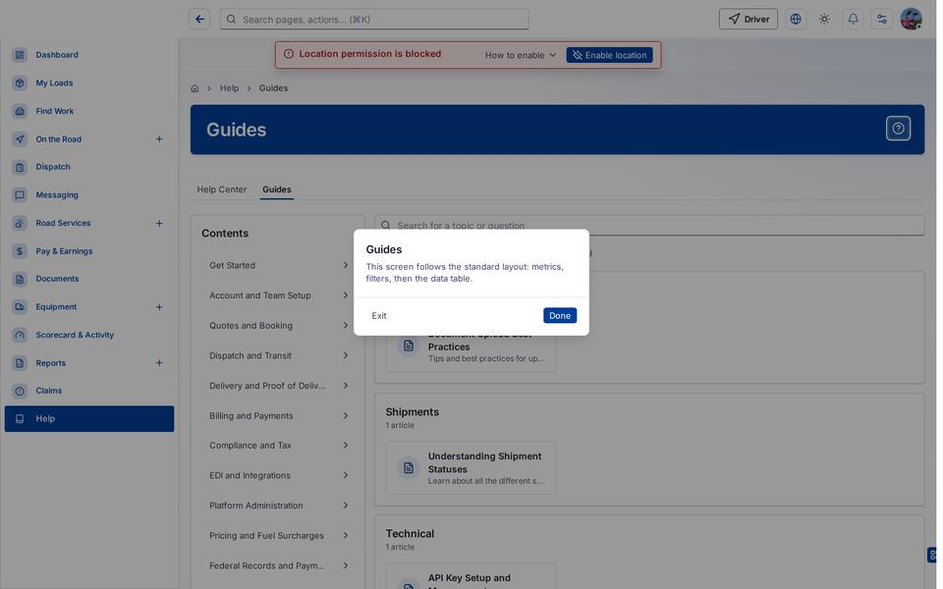The height and width of the screenshot is (589, 943).
Task: Open Understanding Shipment Statuses article
Action: point(471,467)
